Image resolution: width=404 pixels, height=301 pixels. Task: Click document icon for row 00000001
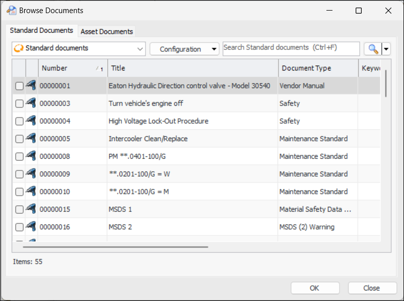click(x=31, y=86)
